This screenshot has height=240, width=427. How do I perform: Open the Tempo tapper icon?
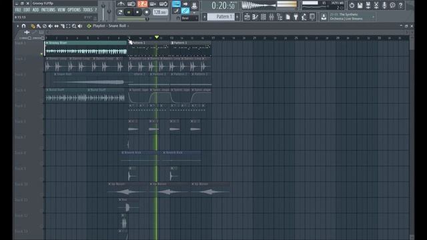click(x=304, y=17)
